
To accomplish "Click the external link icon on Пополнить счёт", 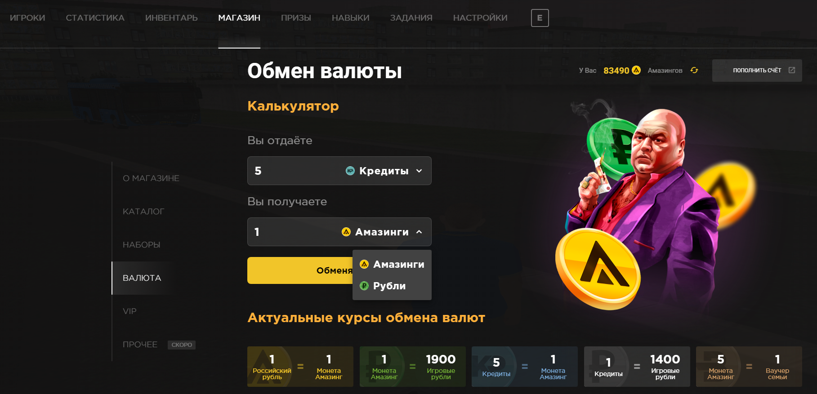I will pos(792,70).
